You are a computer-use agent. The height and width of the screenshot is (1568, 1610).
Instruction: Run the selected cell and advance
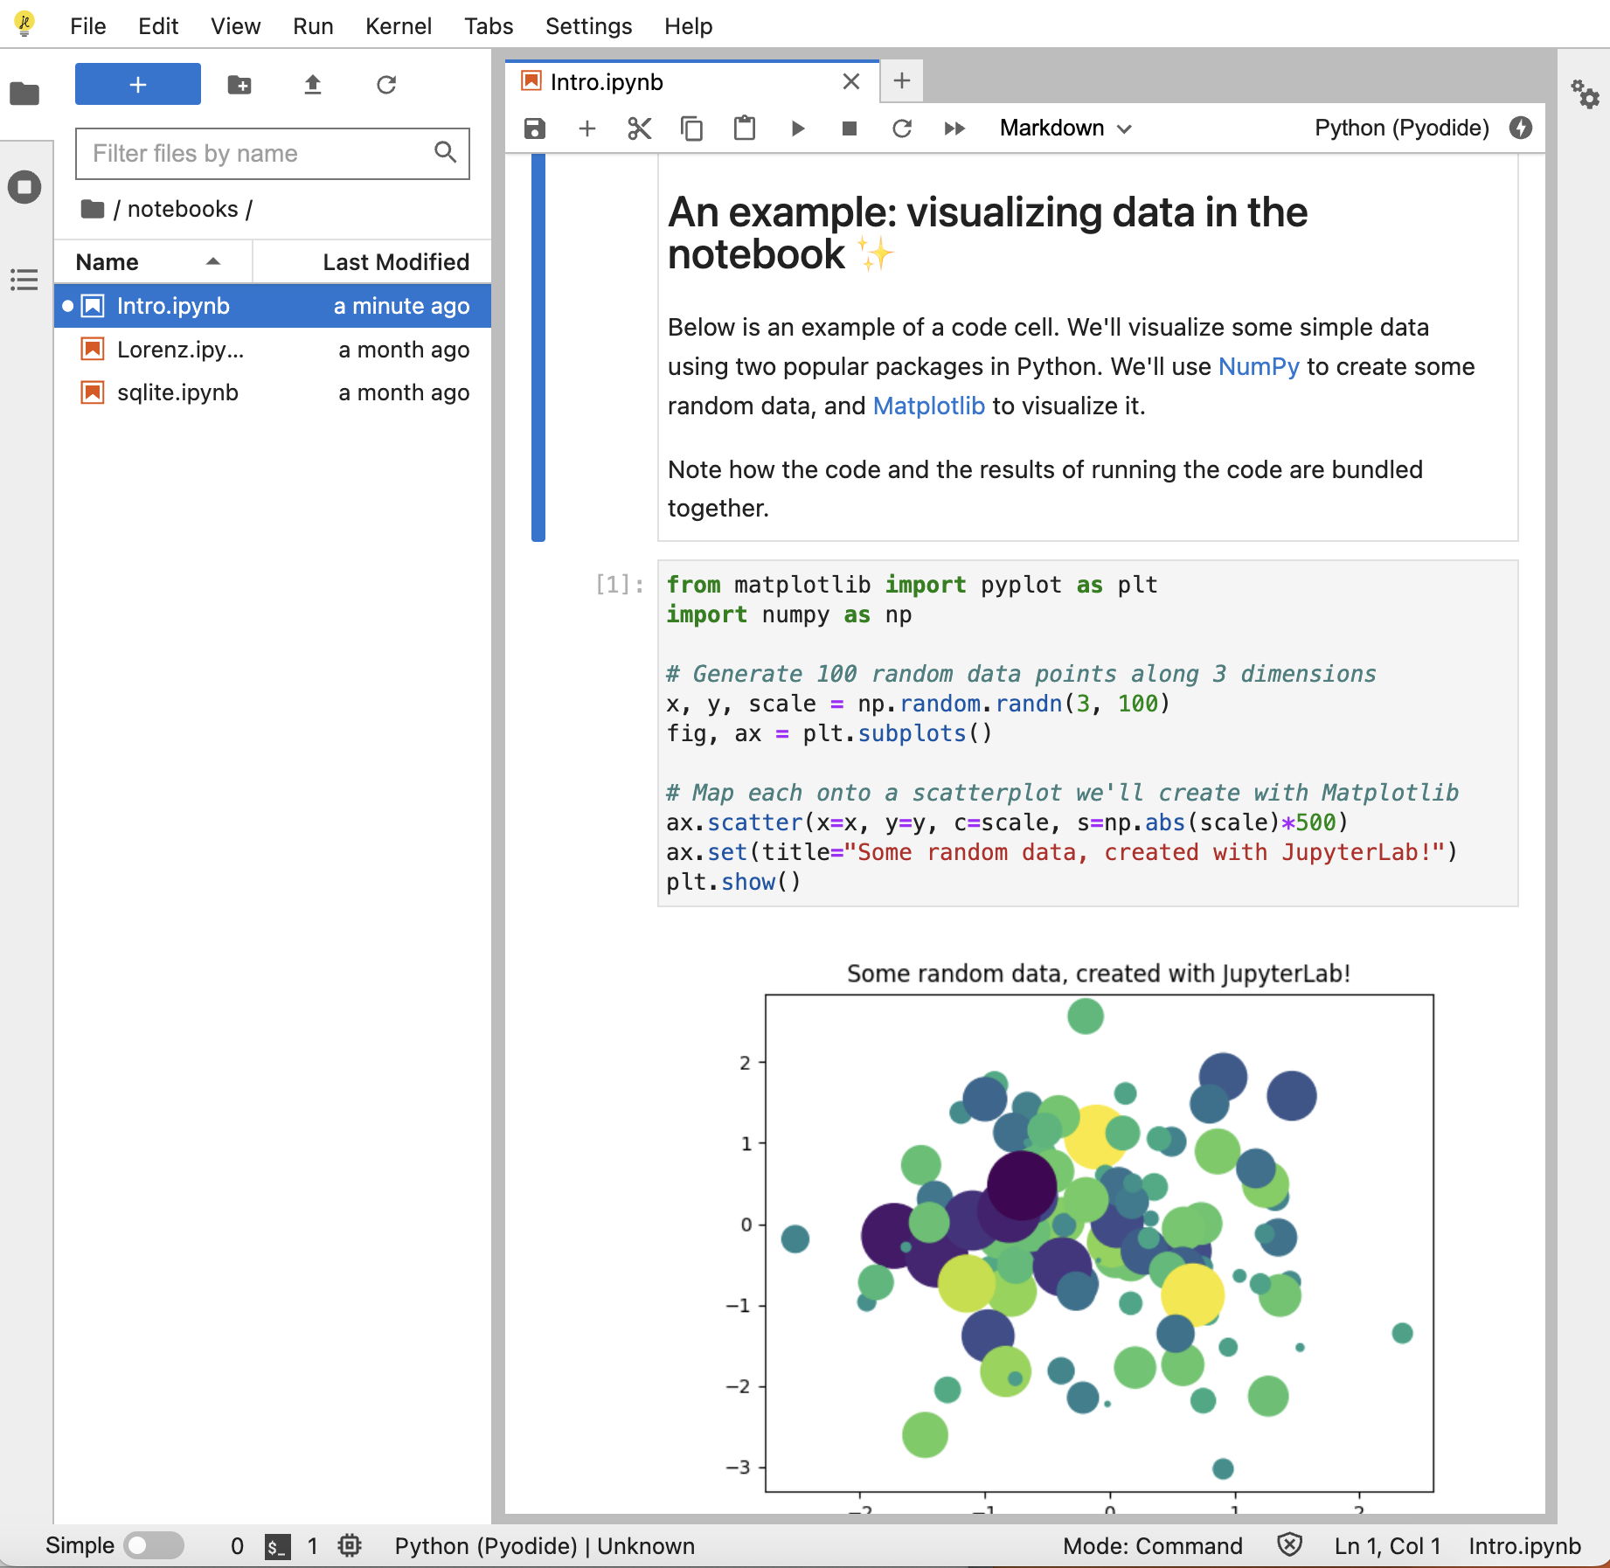[797, 128]
